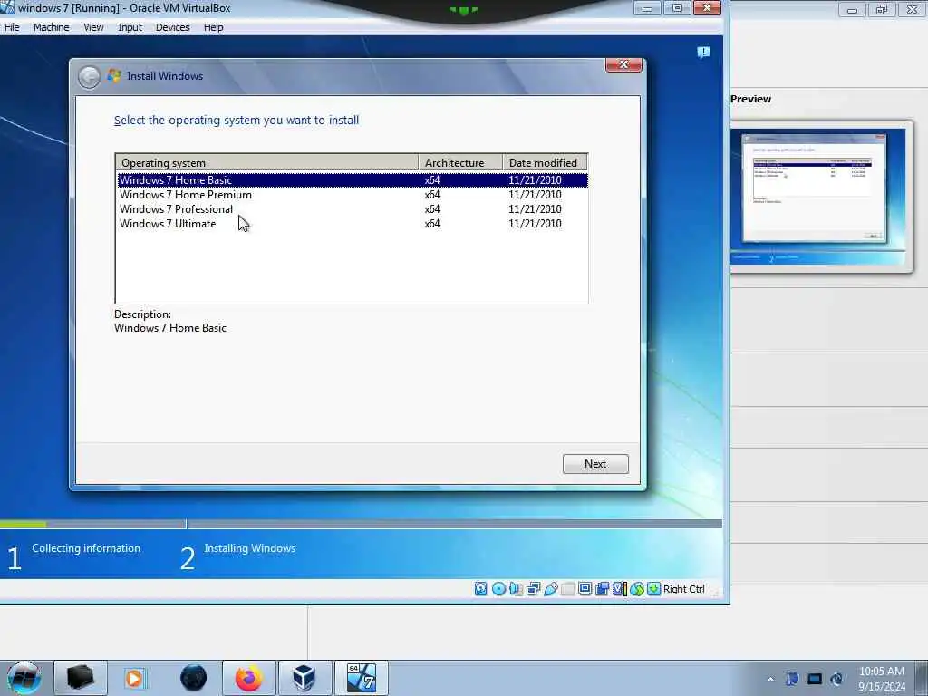The height and width of the screenshot is (696, 928).
Task: Switch to Firefox from the taskbar
Action: [248, 678]
